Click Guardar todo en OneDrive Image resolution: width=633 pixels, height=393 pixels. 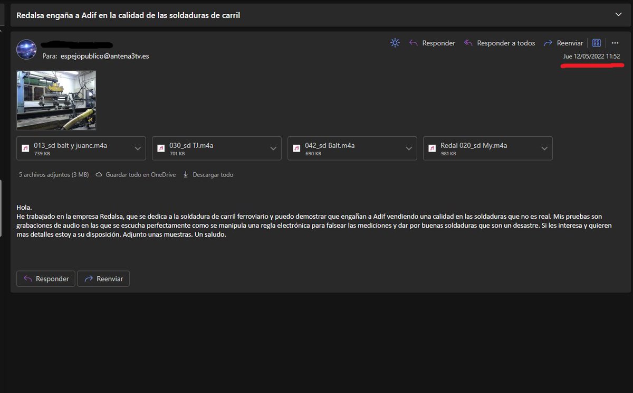point(140,174)
